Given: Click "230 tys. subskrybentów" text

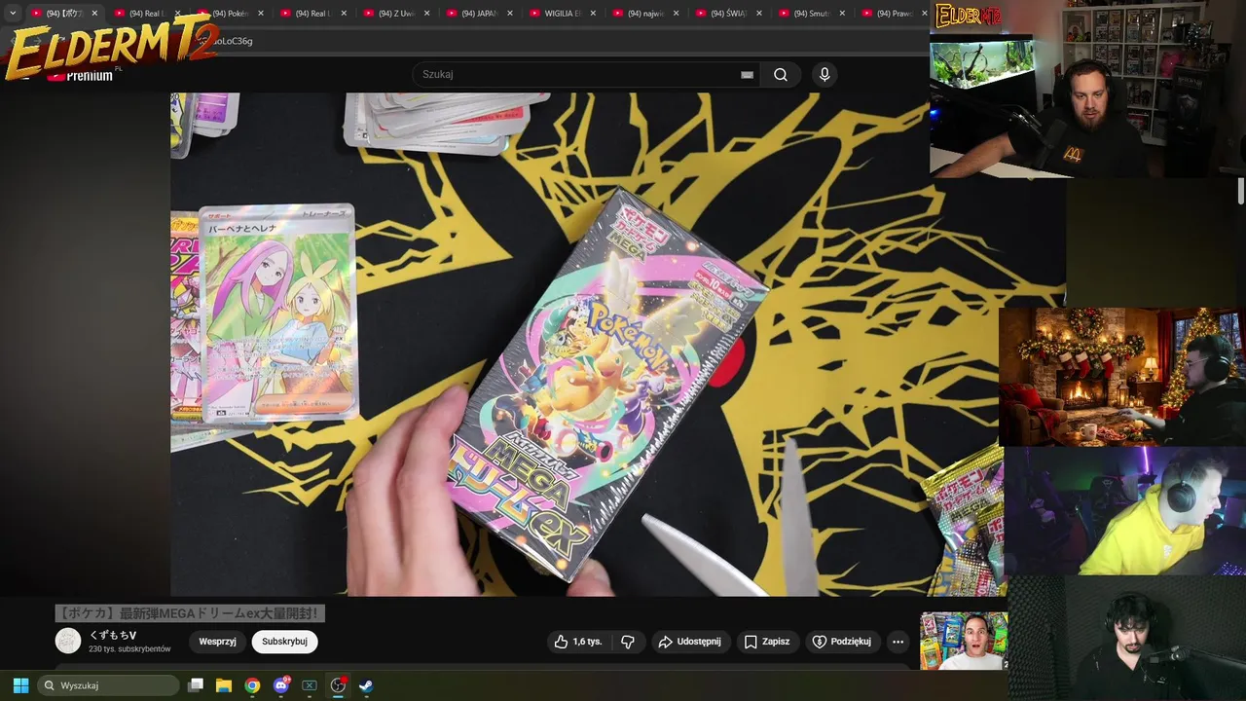Looking at the screenshot, I should click(129, 649).
